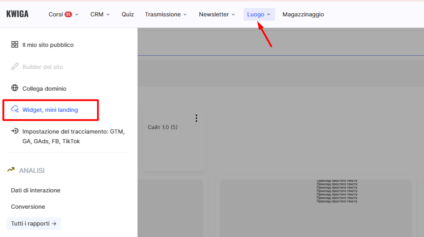Select Collega dominio
Screen dimensions: 424x237
pyautogui.click(x=44, y=88)
